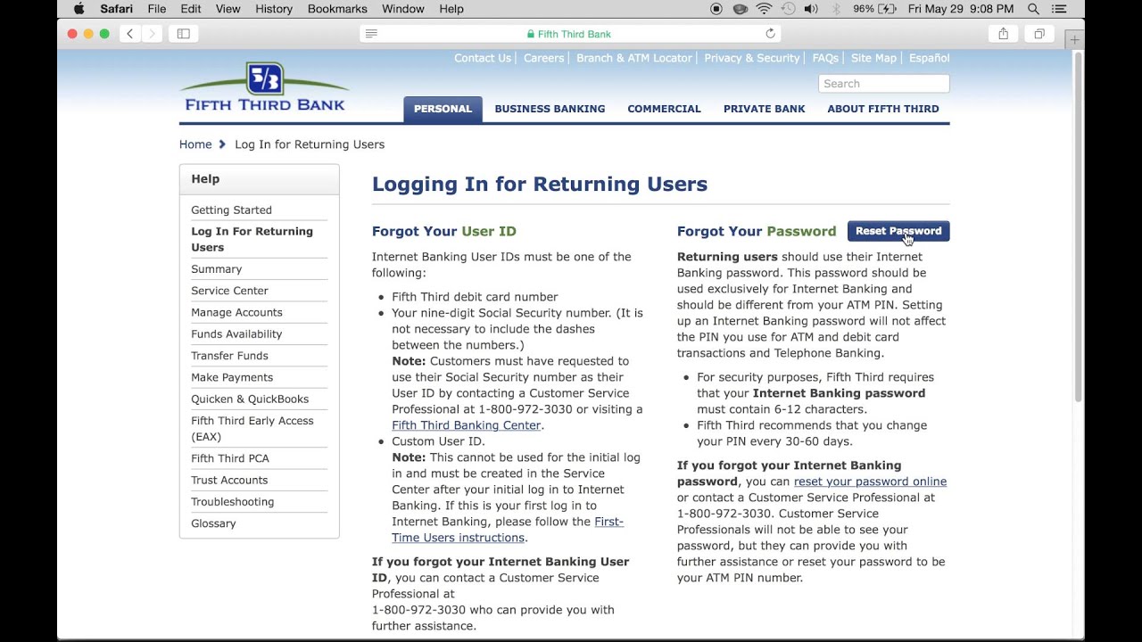
Task: Show the Safari sidebar
Action: 184,34
